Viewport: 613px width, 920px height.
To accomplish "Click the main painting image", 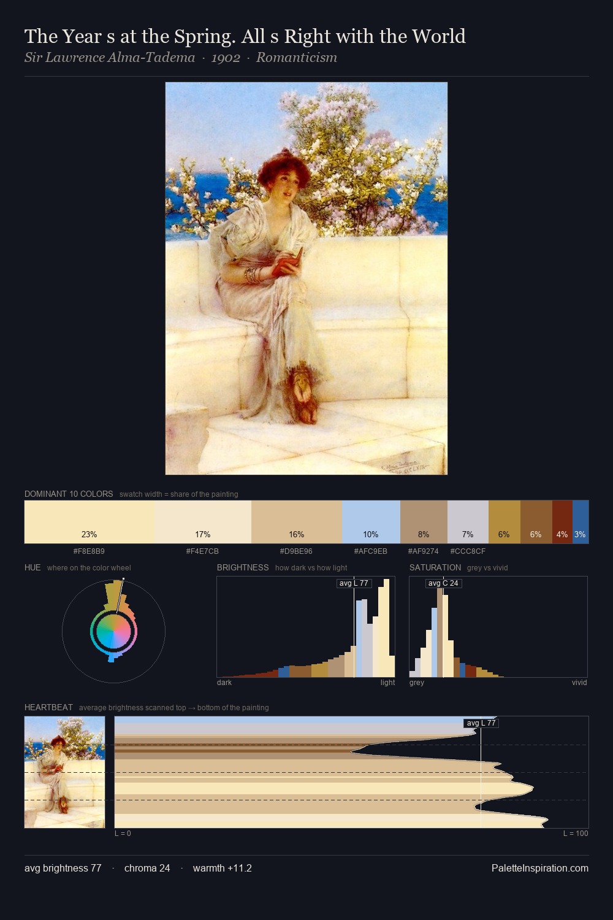I will click(306, 278).
